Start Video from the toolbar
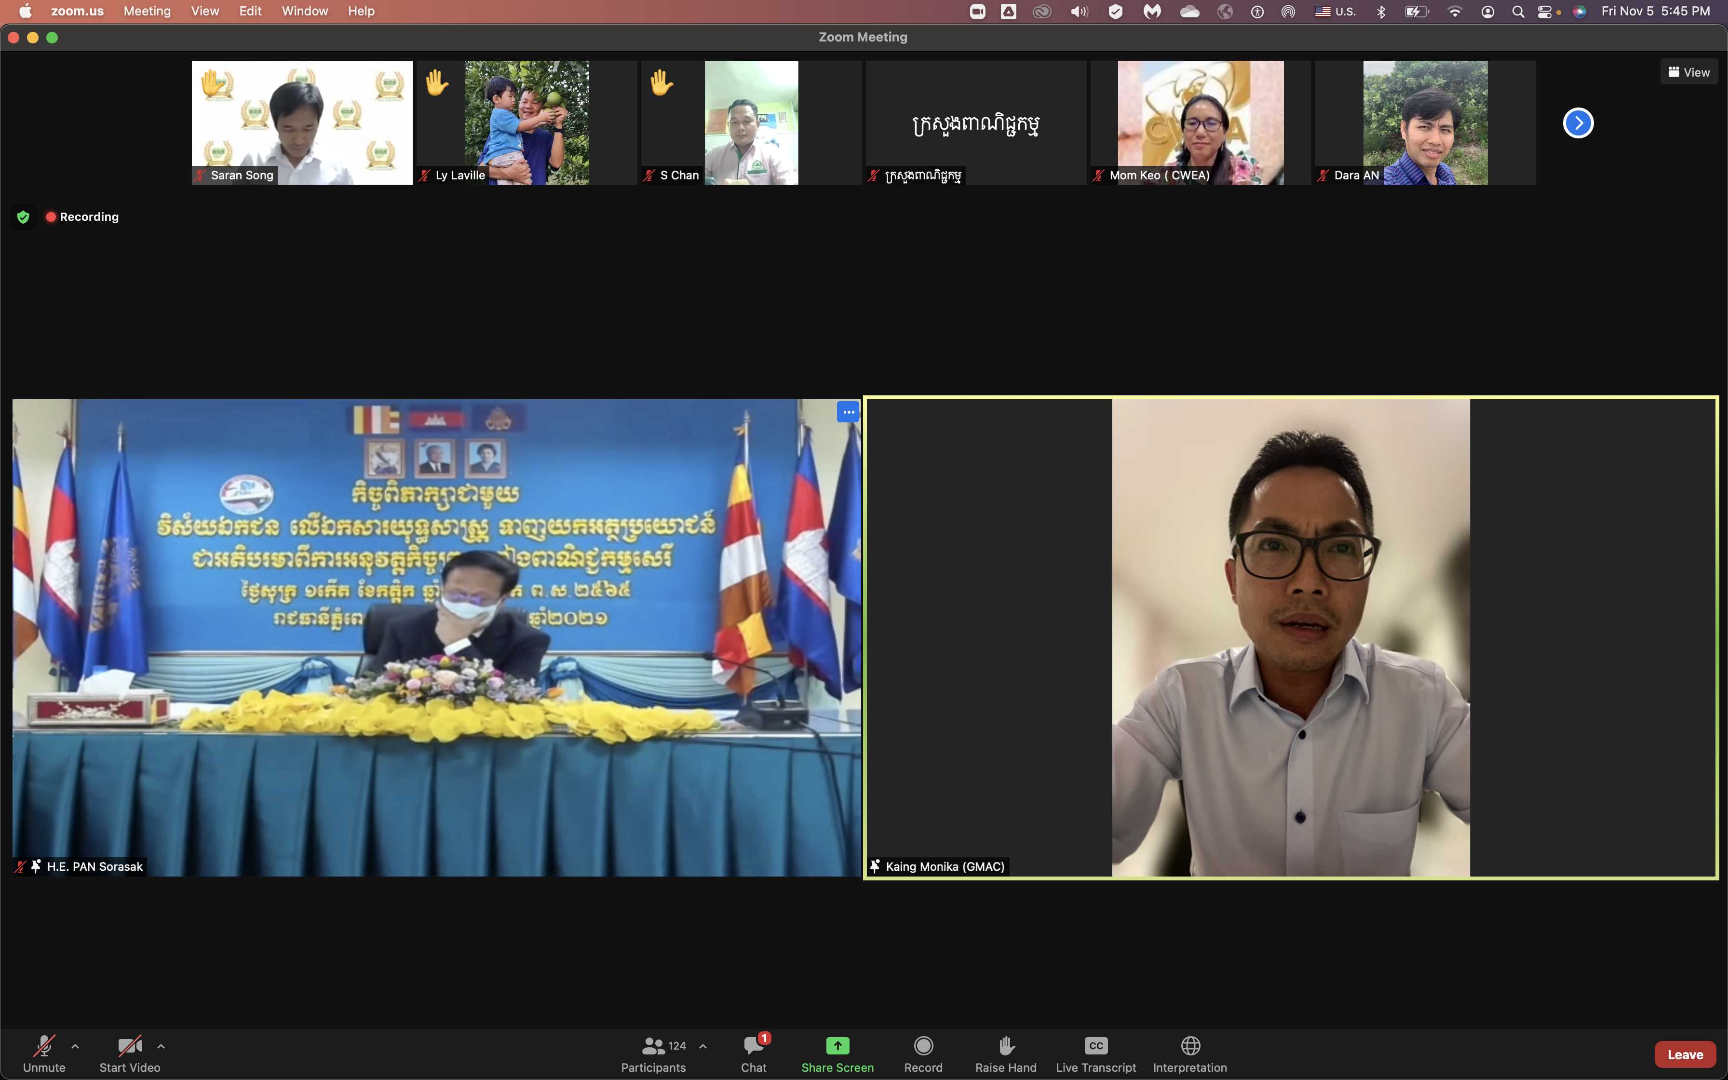The height and width of the screenshot is (1080, 1728). (129, 1054)
